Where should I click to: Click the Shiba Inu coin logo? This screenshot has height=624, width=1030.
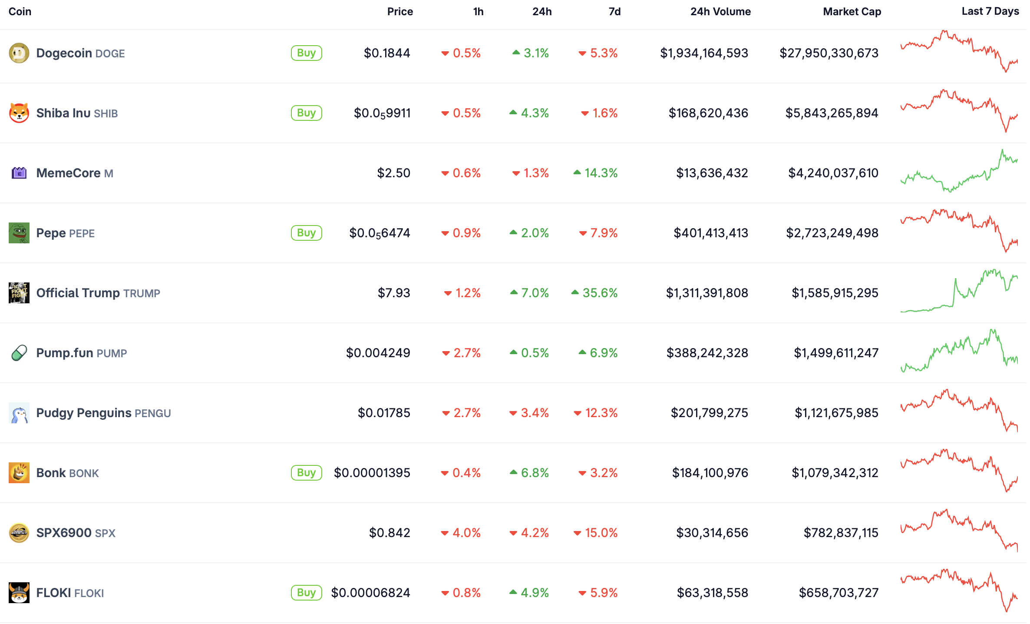[19, 113]
